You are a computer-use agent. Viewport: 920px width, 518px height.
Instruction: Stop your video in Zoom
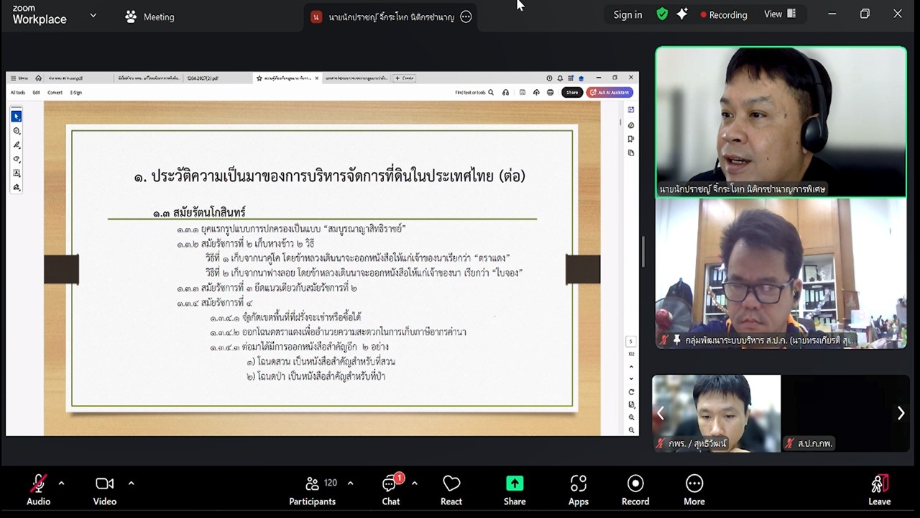[103, 483]
